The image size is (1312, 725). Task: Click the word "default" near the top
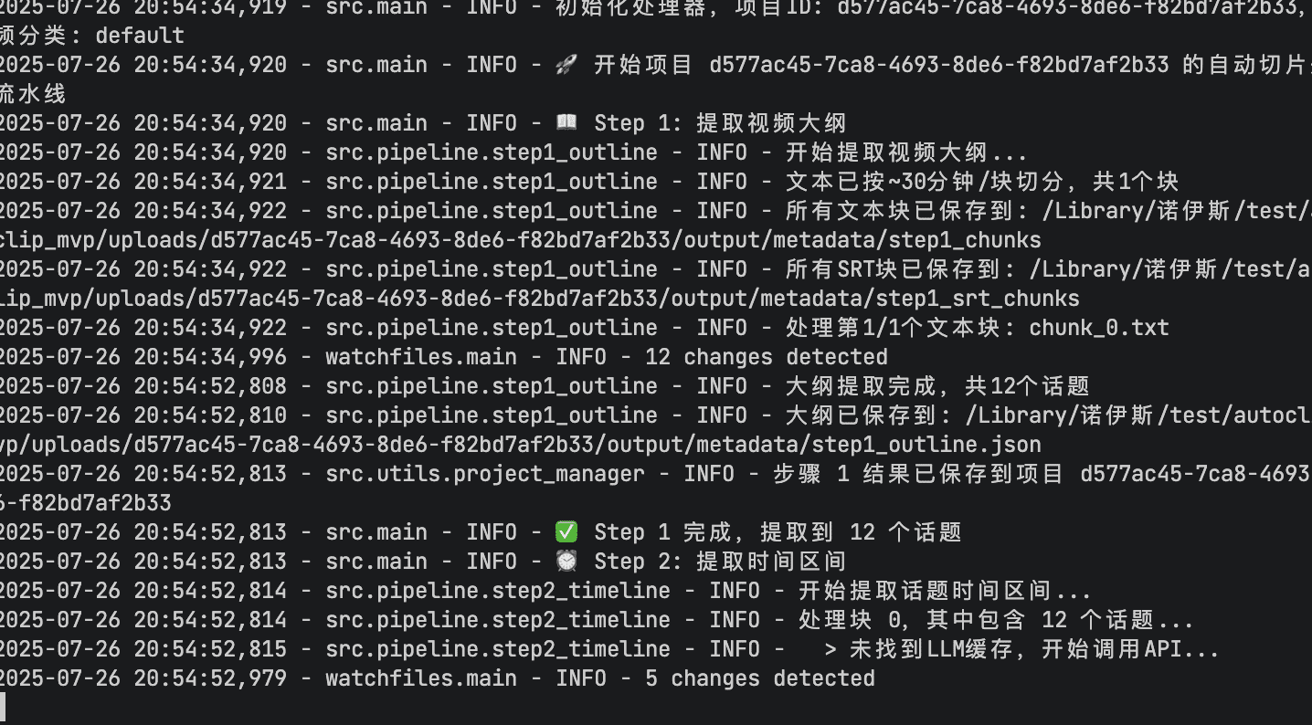[140, 36]
